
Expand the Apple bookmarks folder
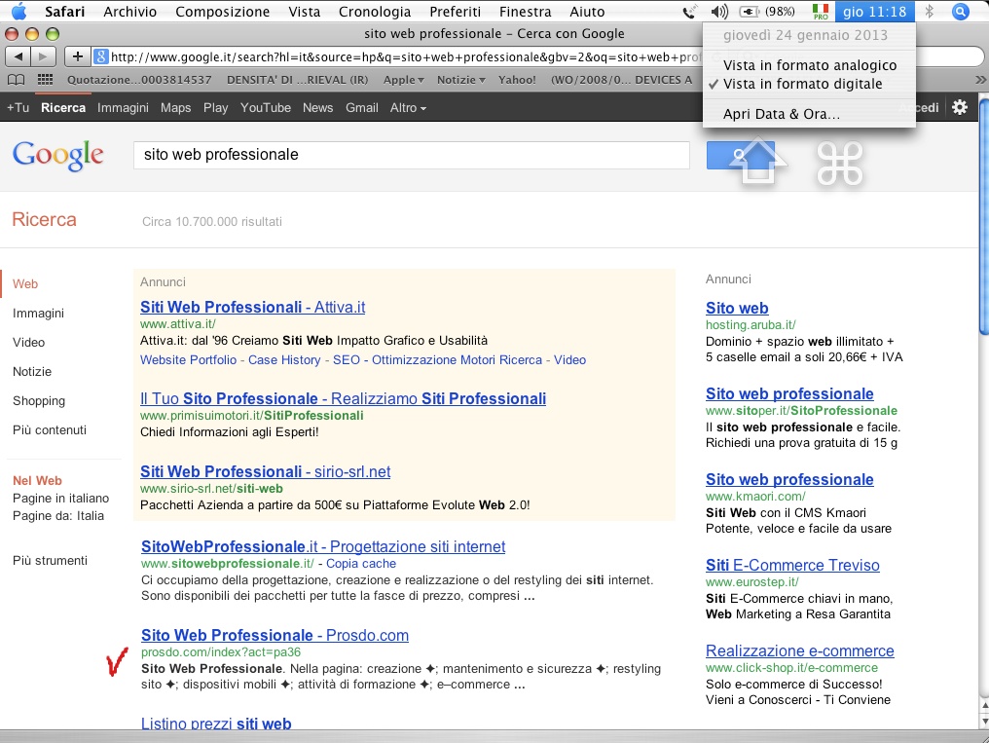pos(404,80)
